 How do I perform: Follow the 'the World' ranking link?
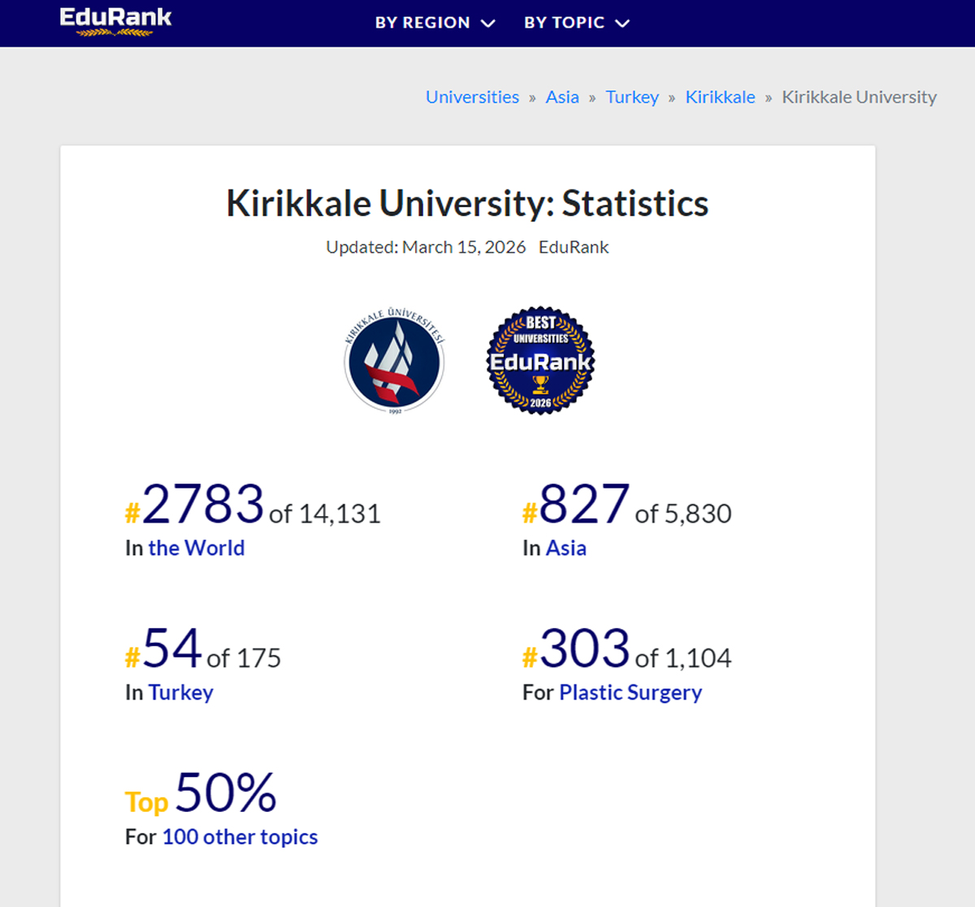pyautogui.click(x=196, y=548)
